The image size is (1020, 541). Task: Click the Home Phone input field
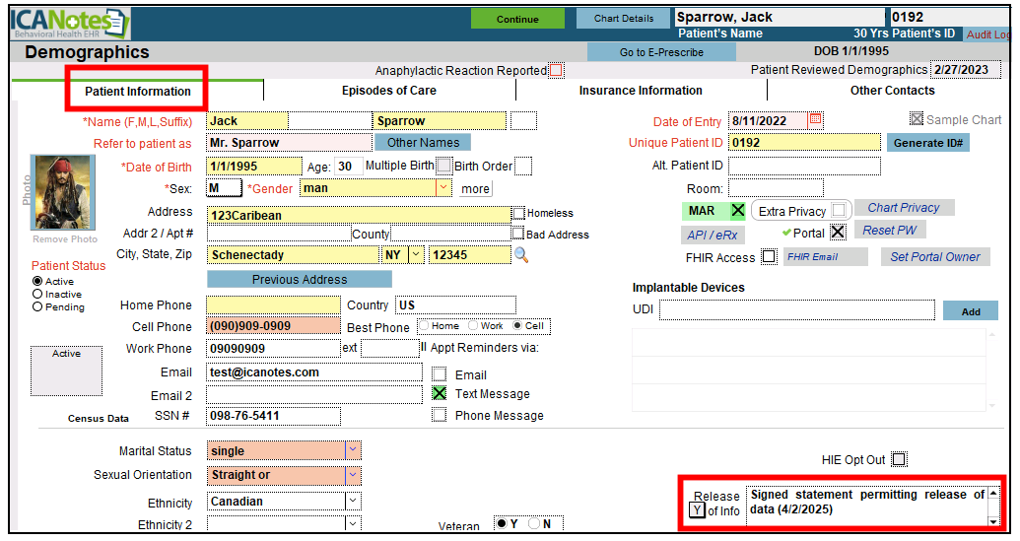point(272,304)
